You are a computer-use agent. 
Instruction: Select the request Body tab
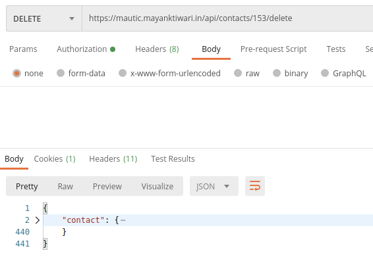point(211,49)
